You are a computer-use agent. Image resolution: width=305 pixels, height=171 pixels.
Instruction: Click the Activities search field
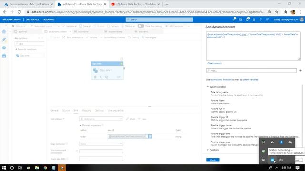tap(30, 44)
